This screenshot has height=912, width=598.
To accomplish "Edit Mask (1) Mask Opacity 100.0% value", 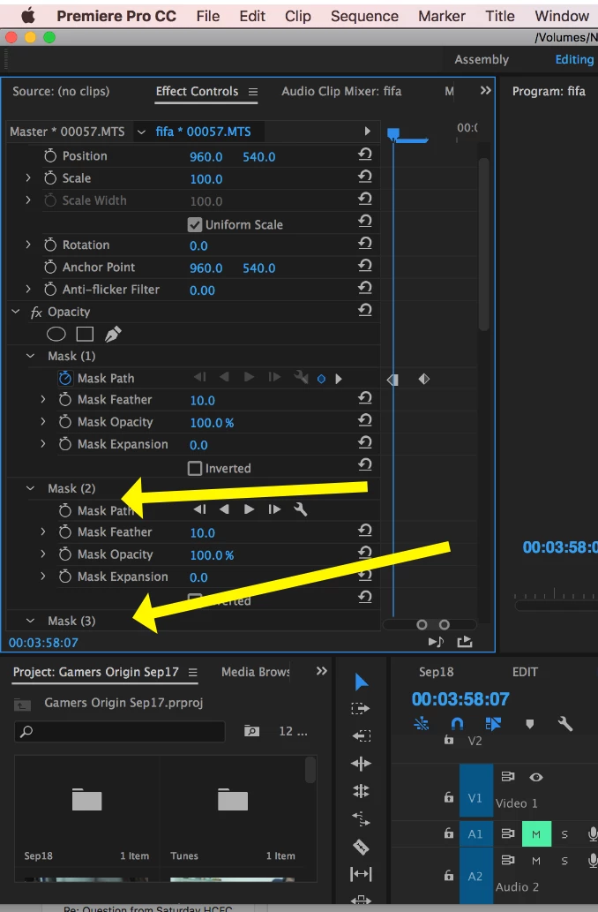I will tap(212, 423).
